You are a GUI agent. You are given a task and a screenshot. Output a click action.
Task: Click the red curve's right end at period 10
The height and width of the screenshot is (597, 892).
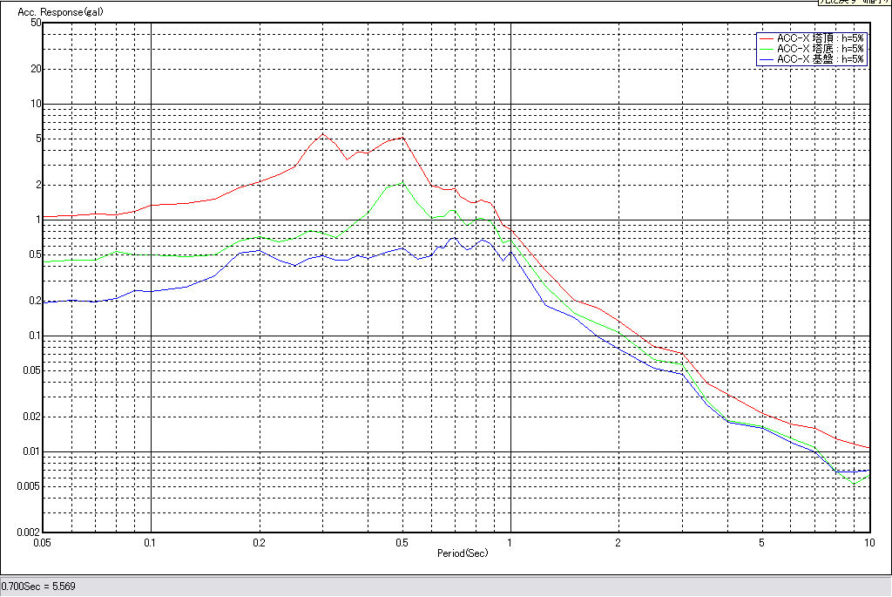869,447
